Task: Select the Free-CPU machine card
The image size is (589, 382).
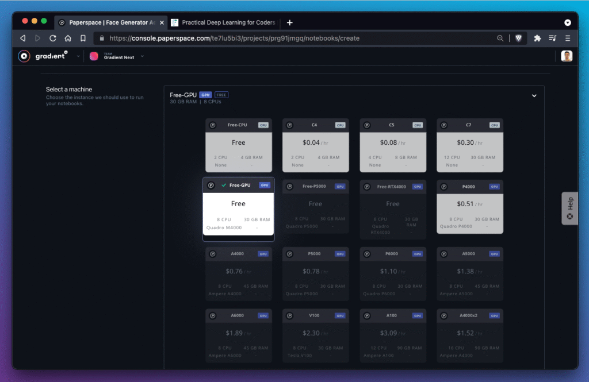Action: point(238,145)
